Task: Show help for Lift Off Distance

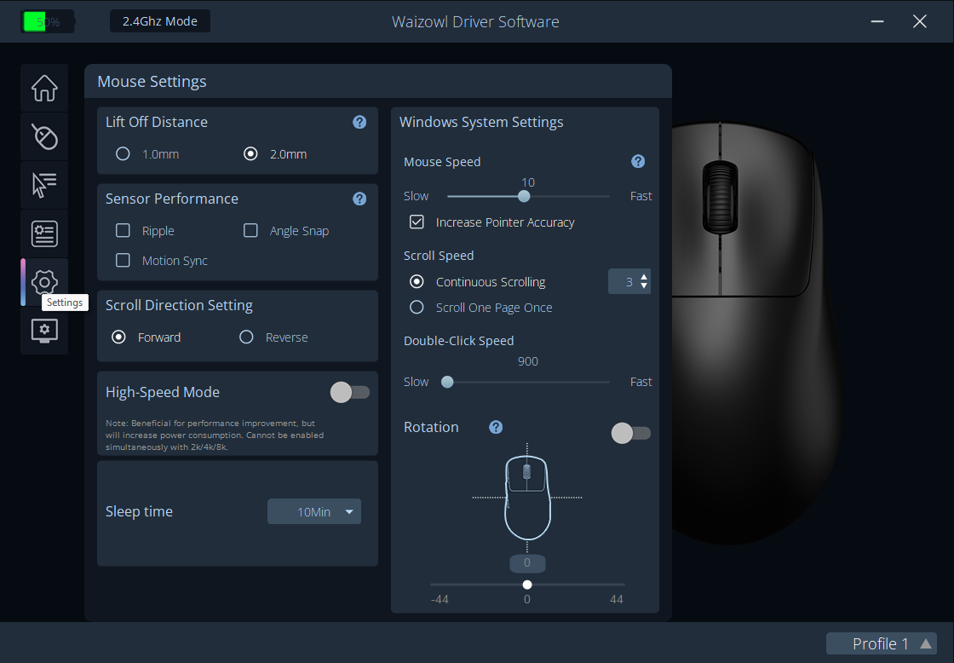Action: (359, 122)
